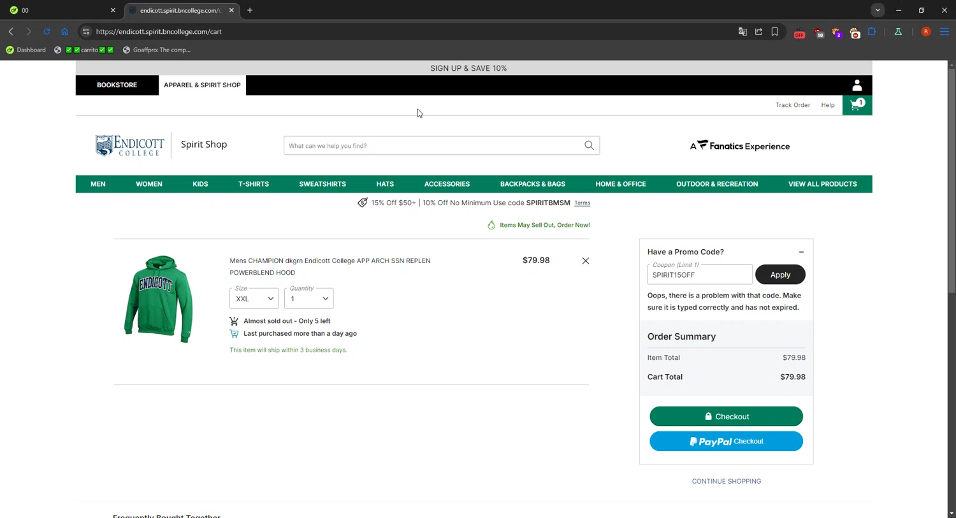Image resolution: width=956 pixels, height=518 pixels.
Task: Click the red OFF extension icon
Action: coord(799,32)
